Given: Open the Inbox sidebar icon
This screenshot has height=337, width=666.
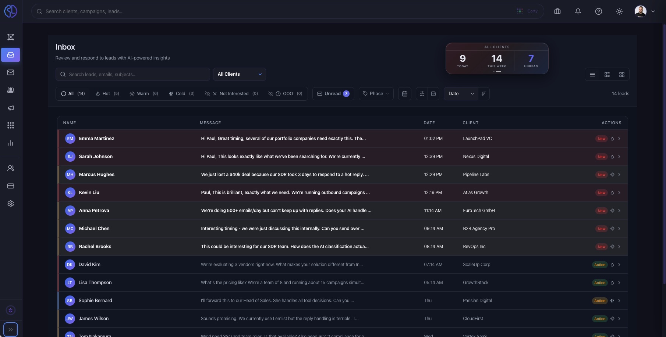Looking at the screenshot, I should pyautogui.click(x=11, y=55).
